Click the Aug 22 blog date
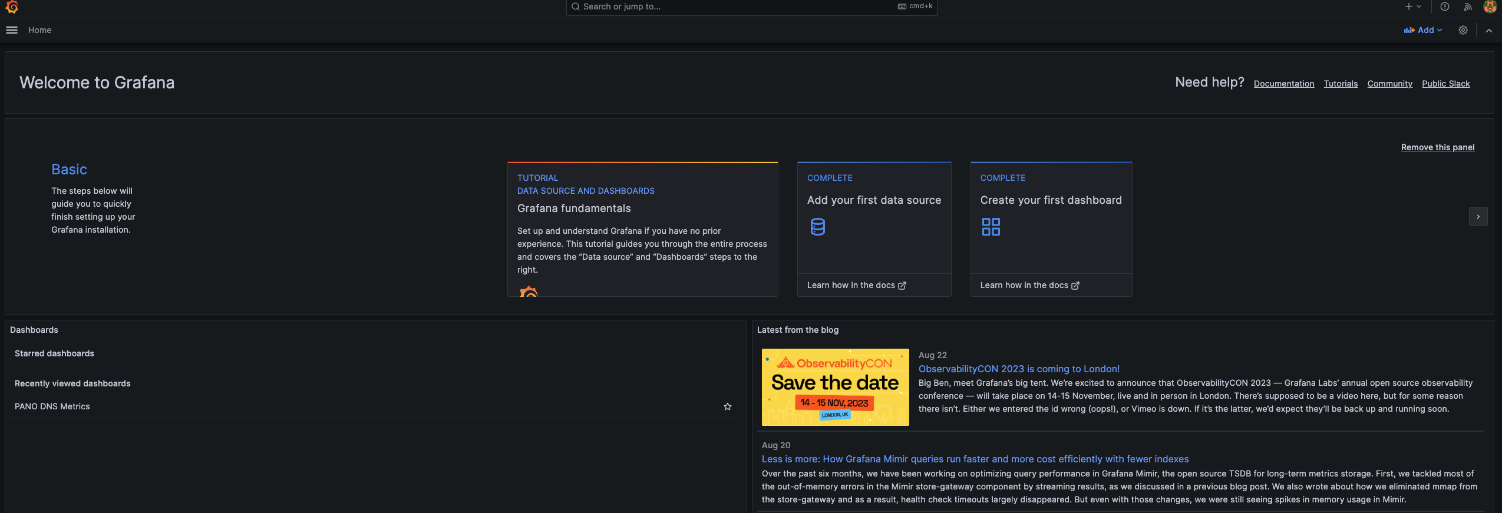The image size is (1502, 513). coord(932,355)
